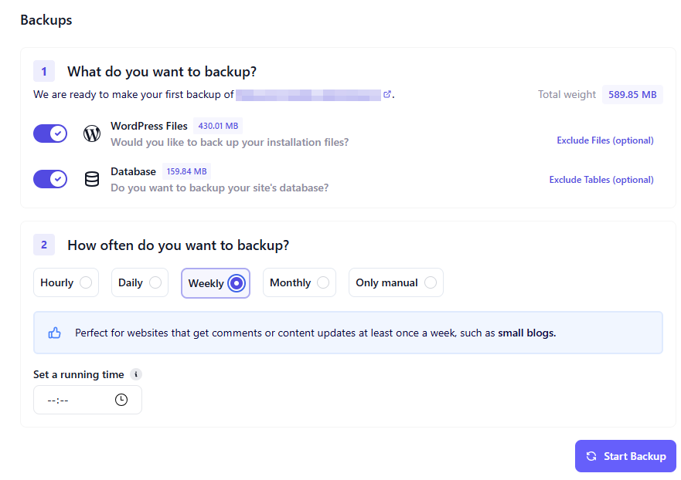681x480 pixels.
Task: Disable the WordPress Files toggle
Action: point(50,134)
